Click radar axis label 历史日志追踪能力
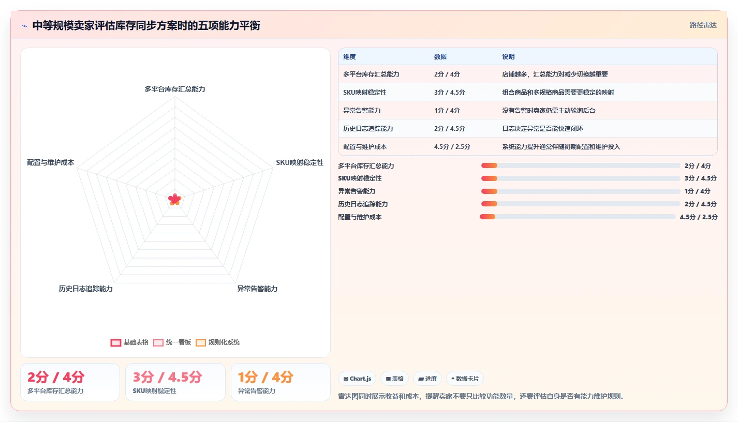Viewport: 738px width, 422px height. tap(86, 289)
